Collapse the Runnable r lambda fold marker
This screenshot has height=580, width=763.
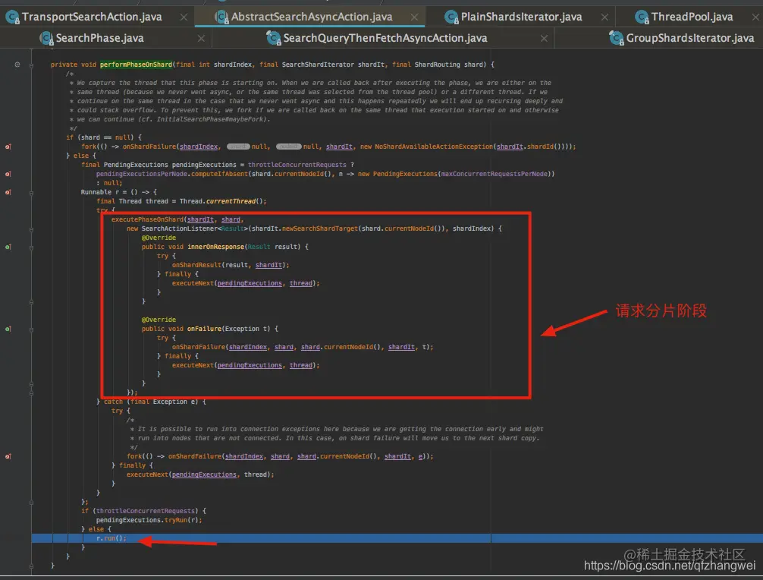(32, 193)
